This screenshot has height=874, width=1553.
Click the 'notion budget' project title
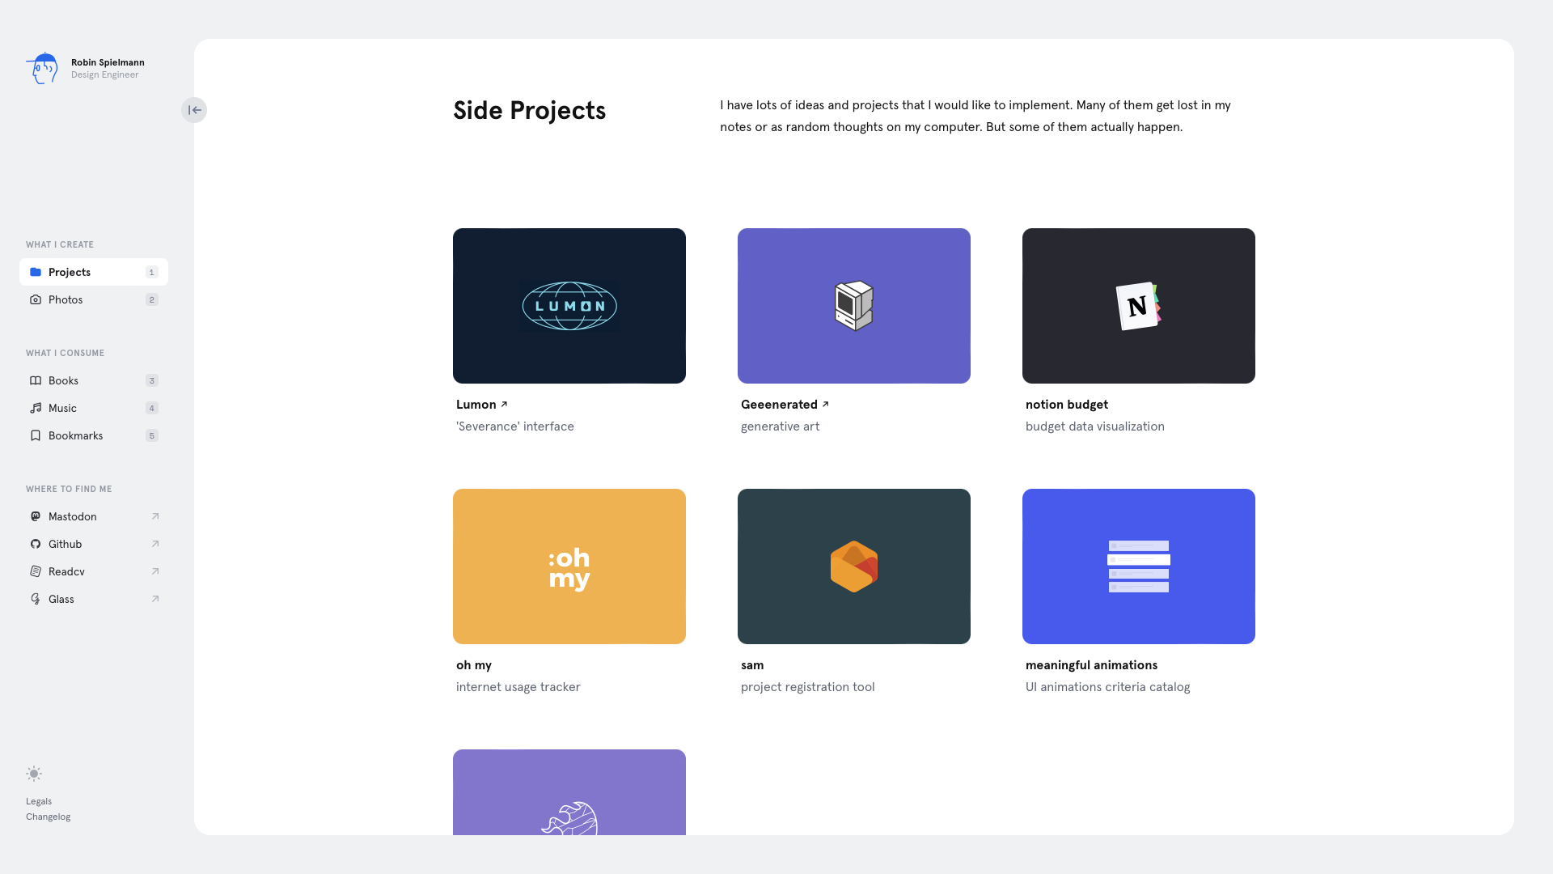[1067, 405]
